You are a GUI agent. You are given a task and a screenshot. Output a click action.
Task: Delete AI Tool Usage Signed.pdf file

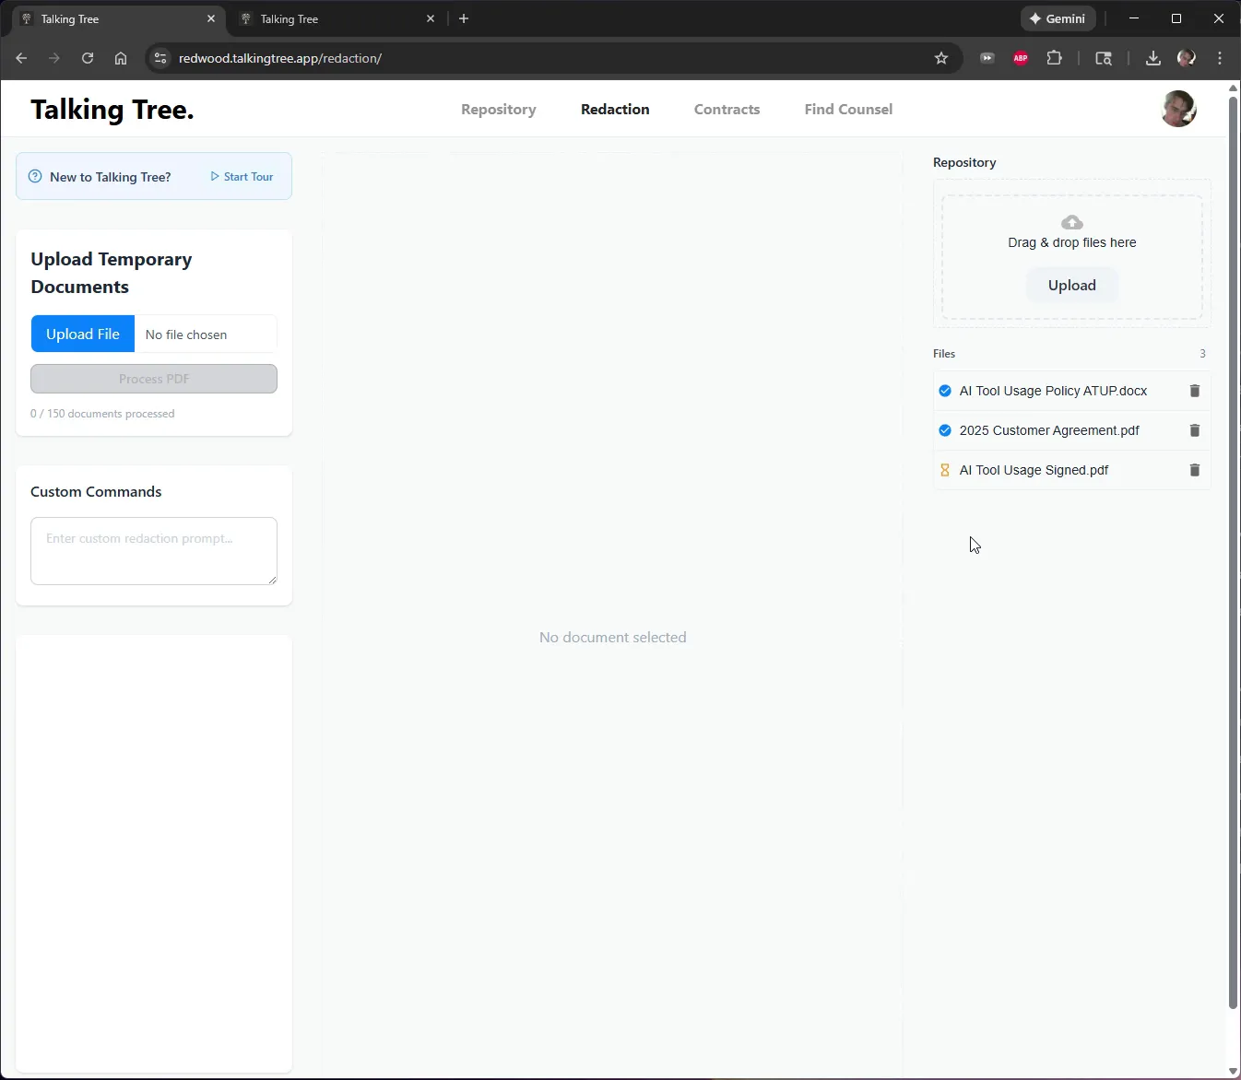pyautogui.click(x=1194, y=470)
